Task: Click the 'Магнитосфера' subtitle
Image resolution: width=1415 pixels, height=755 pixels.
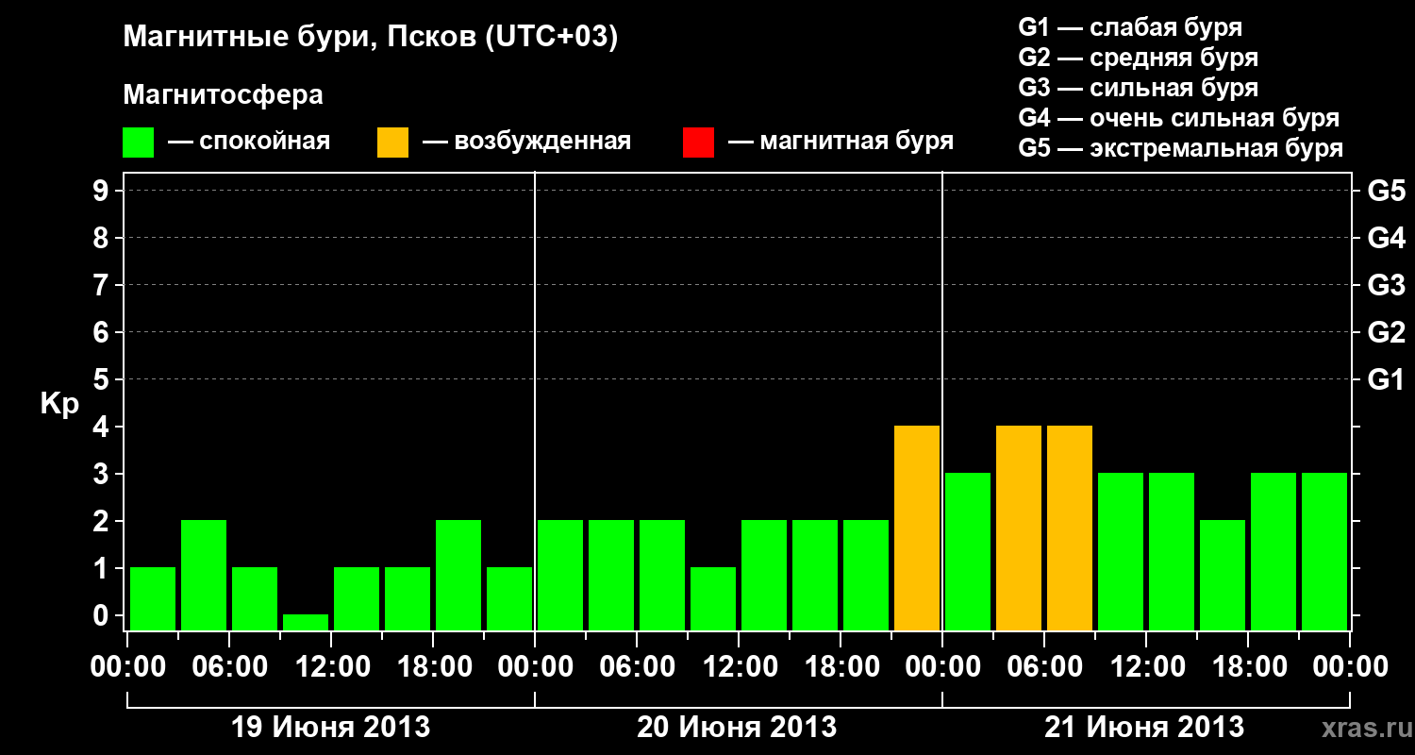Action: click(x=223, y=95)
